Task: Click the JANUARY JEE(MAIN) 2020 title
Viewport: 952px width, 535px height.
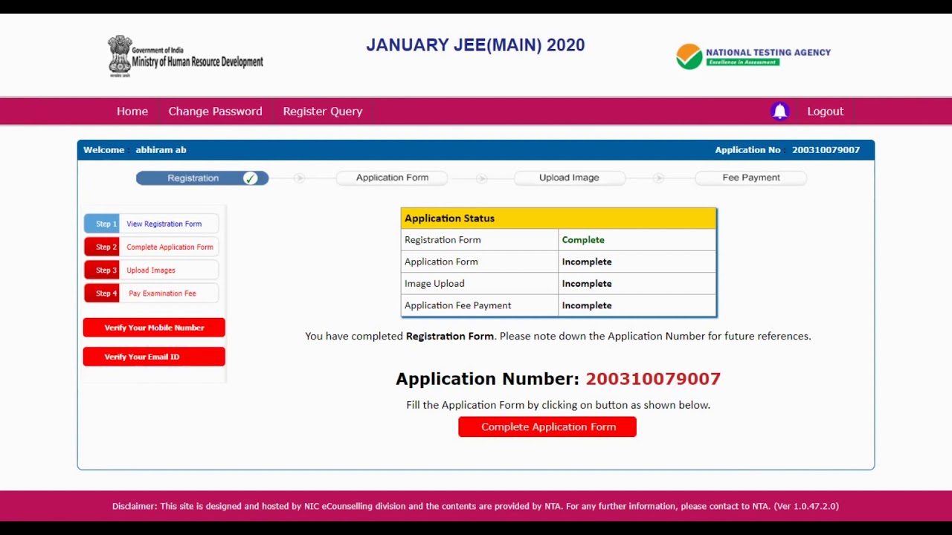Action: click(x=475, y=45)
